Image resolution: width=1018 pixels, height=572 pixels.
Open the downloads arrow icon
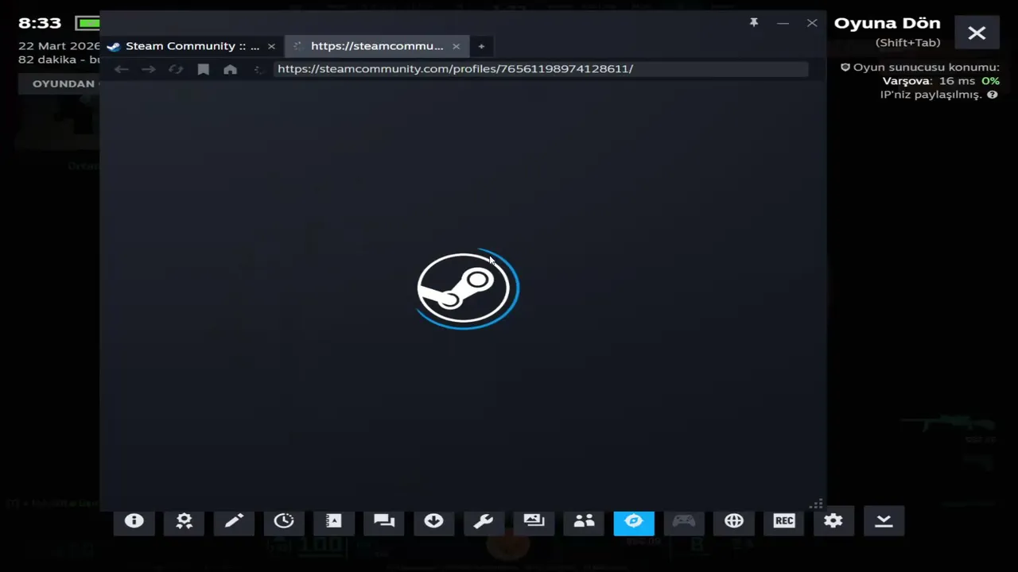point(433,521)
